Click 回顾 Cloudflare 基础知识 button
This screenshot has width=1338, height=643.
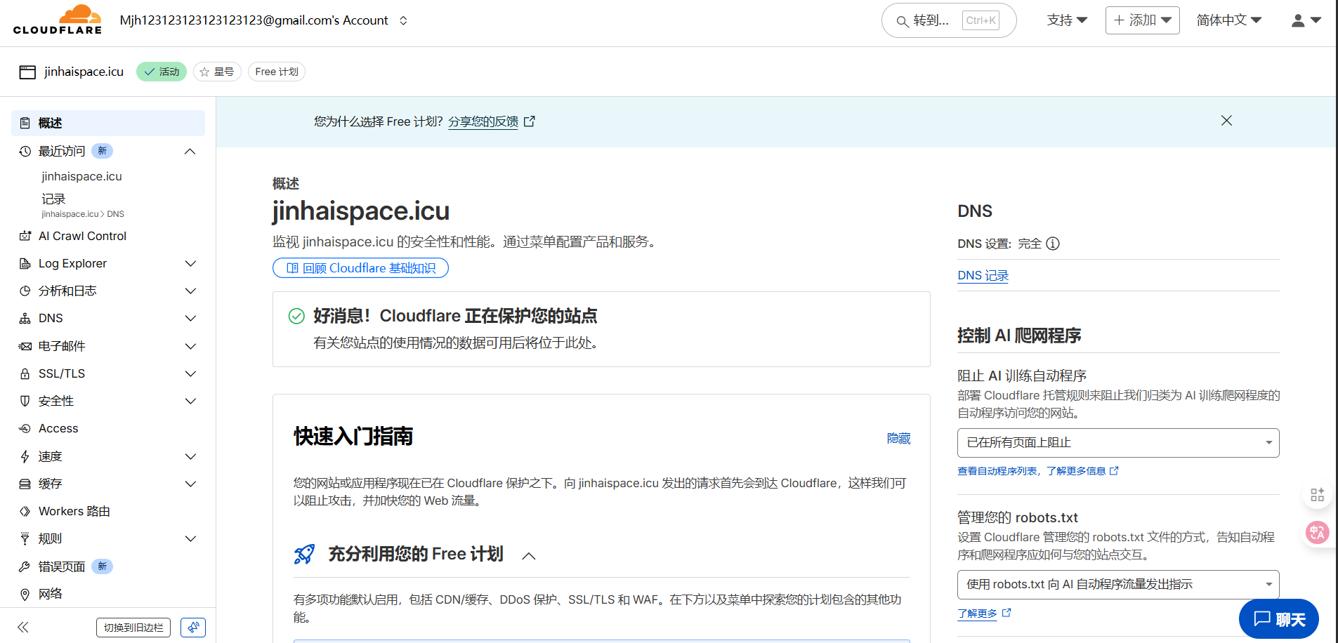pyautogui.click(x=360, y=268)
